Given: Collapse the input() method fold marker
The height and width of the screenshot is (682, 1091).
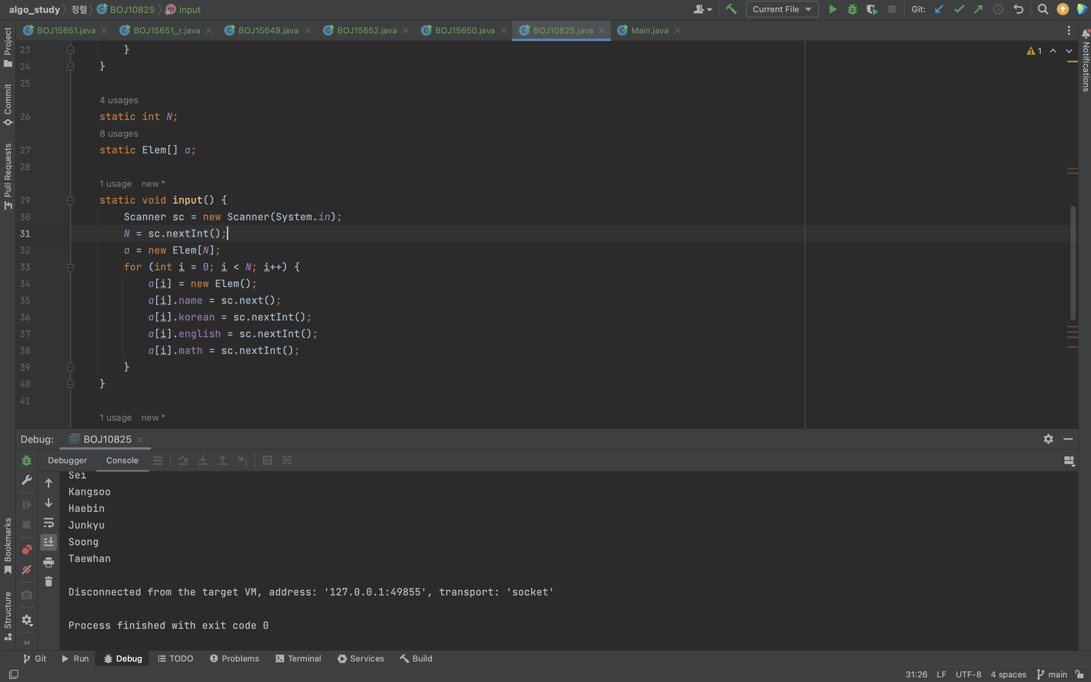Looking at the screenshot, I should pyautogui.click(x=70, y=200).
